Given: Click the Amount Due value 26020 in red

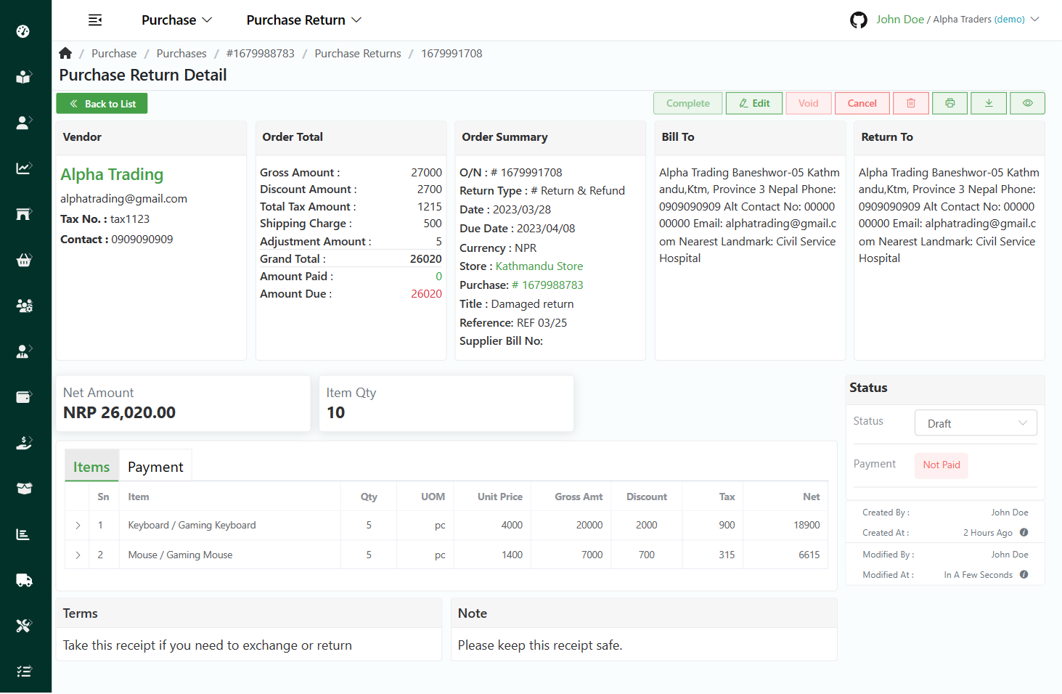Looking at the screenshot, I should pos(426,293).
